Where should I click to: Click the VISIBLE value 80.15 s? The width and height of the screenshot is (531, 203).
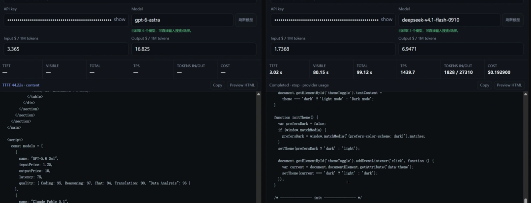tap(321, 72)
